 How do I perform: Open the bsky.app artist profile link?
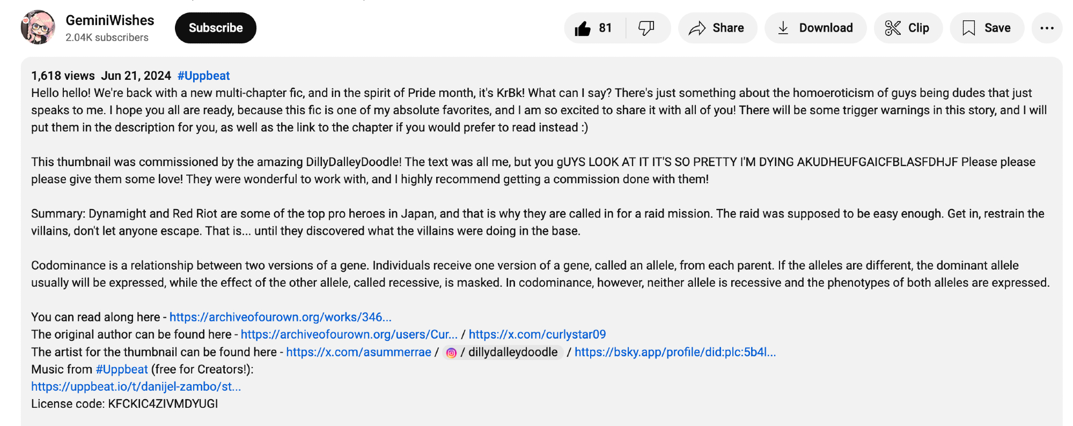click(675, 352)
